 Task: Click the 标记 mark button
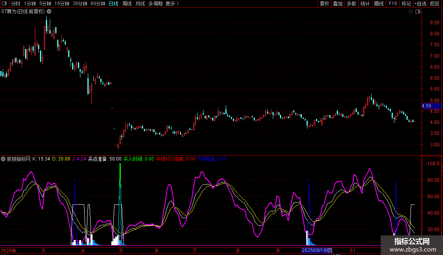(406, 4)
